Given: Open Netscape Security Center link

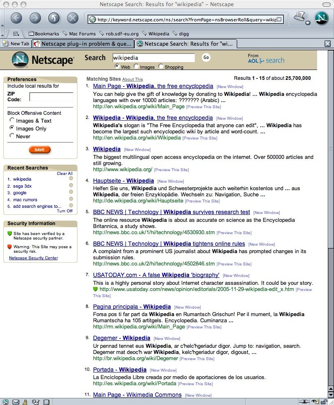Looking at the screenshot, I should (33, 258).
